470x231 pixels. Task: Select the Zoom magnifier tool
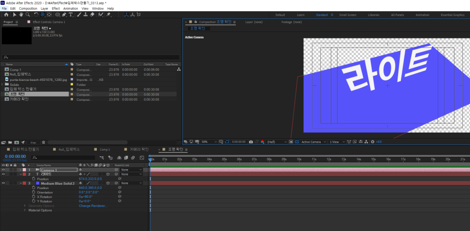click(28, 15)
